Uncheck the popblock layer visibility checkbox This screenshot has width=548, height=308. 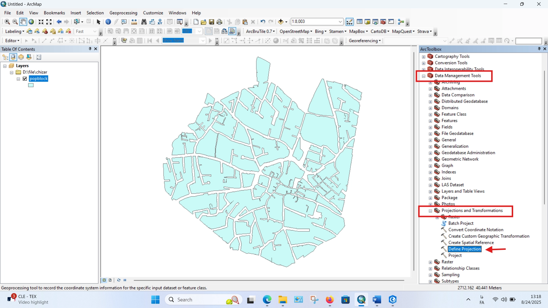click(x=25, y=79)
